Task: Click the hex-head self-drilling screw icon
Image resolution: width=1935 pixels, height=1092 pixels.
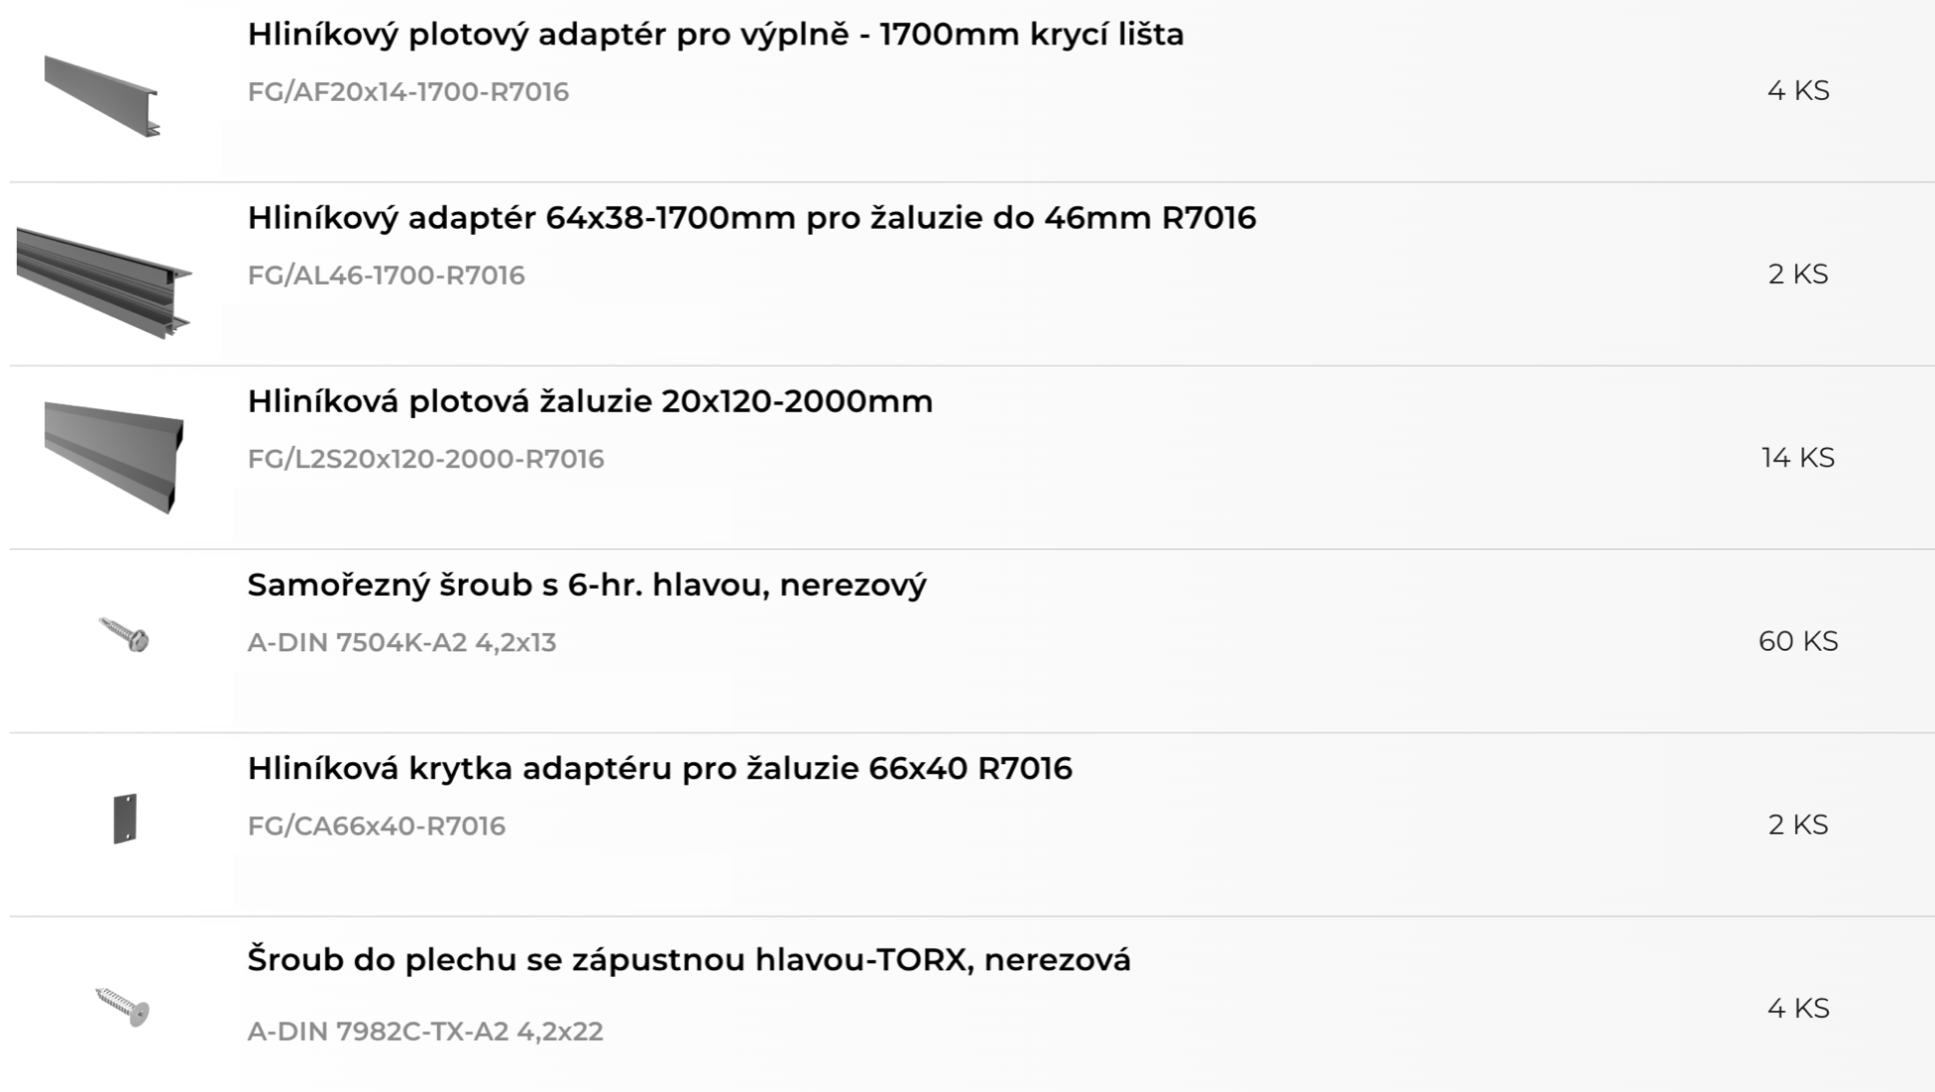Action: coord(124,634)
